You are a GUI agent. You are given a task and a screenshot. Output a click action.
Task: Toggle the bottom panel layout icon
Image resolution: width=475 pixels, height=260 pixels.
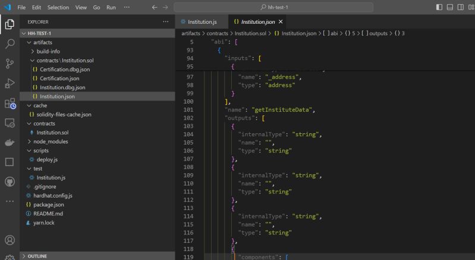pyautogui.click(x=450, y=7)
